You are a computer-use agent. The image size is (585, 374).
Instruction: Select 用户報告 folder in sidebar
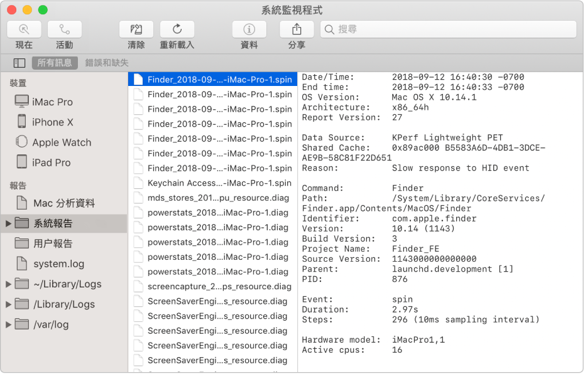tap(64, 243)
